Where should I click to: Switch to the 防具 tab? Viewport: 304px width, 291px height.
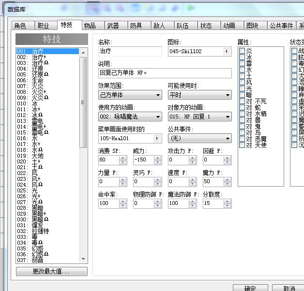click(139, 26)
